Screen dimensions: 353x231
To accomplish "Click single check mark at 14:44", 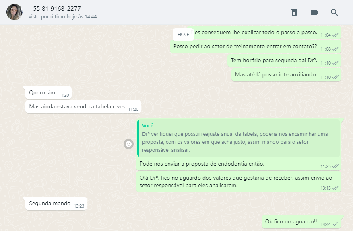I will tap(335, 224).
